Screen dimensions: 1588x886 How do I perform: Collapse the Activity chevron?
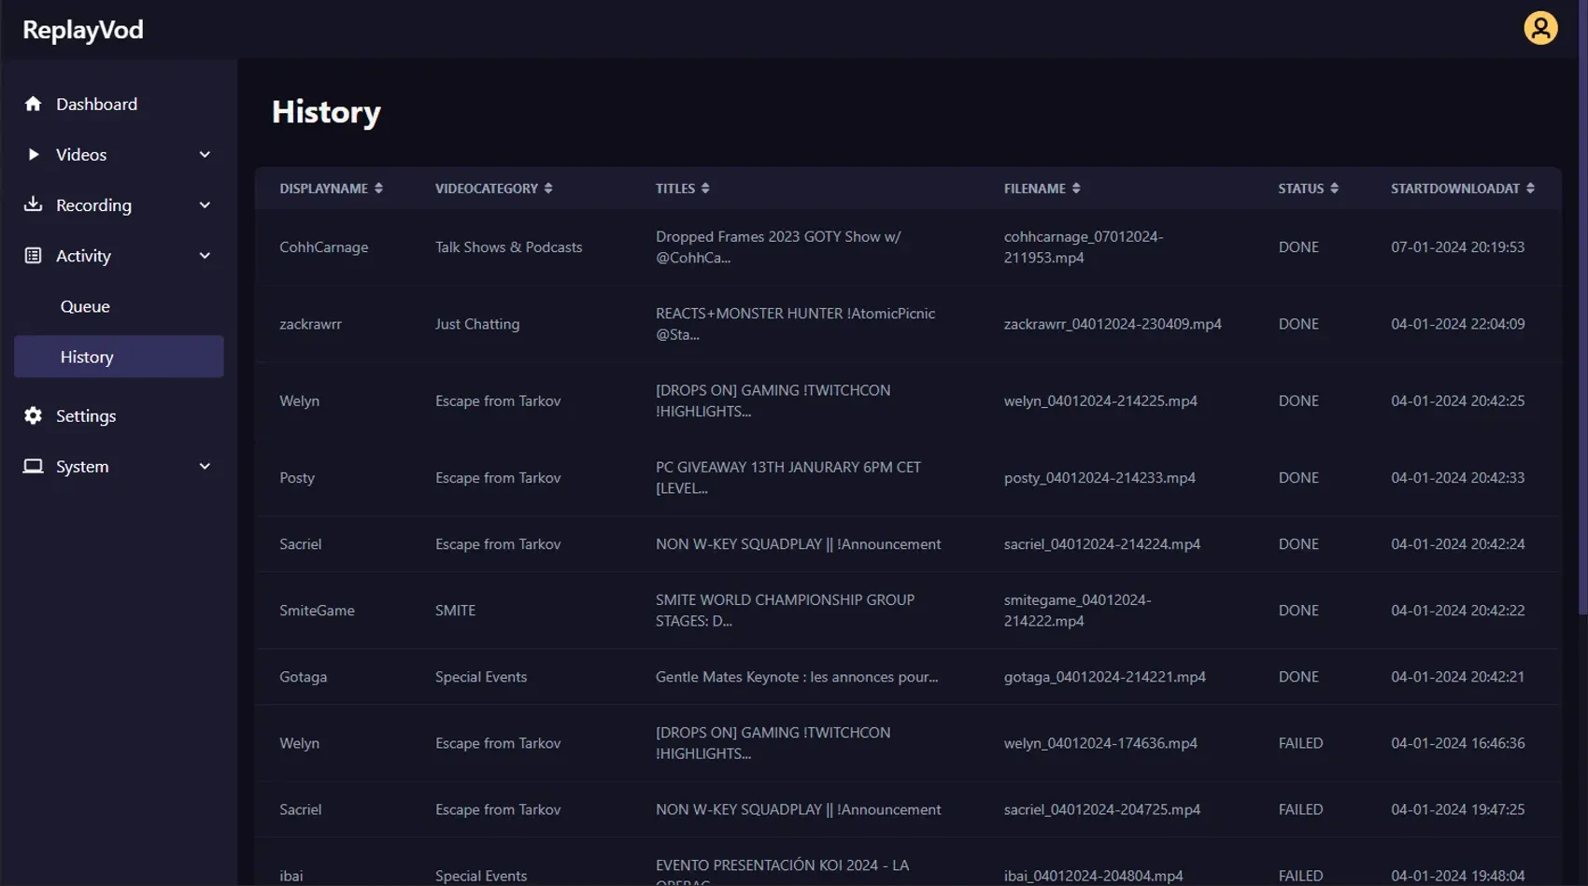205,256
